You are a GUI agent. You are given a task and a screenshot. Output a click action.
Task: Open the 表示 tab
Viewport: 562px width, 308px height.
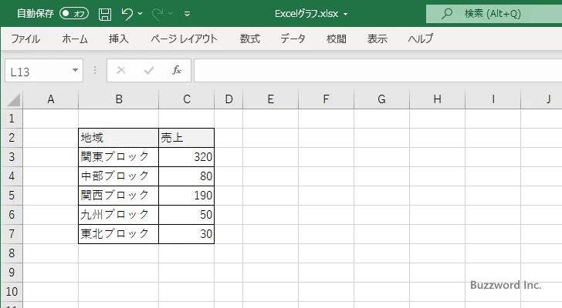point(377,38)
